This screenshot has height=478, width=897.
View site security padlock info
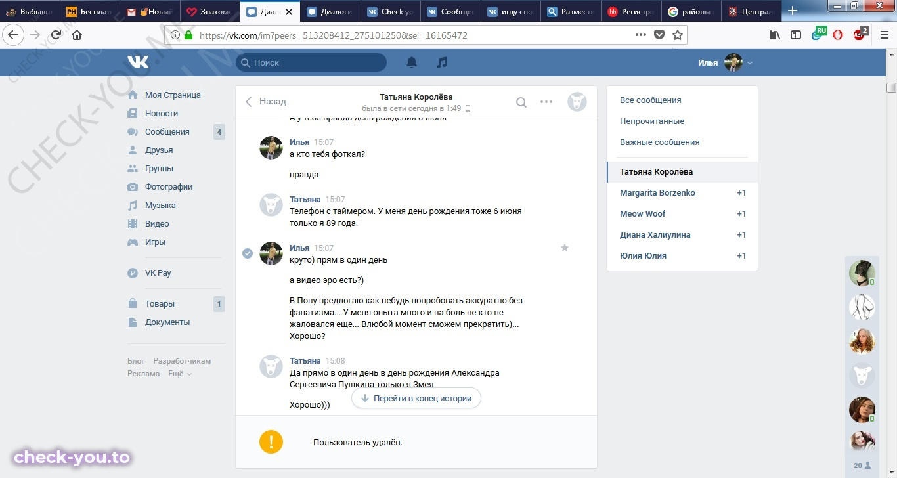[188, 35]
